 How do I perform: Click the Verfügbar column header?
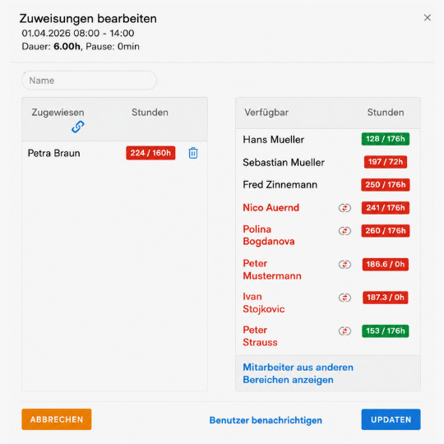tap(266, 113)
